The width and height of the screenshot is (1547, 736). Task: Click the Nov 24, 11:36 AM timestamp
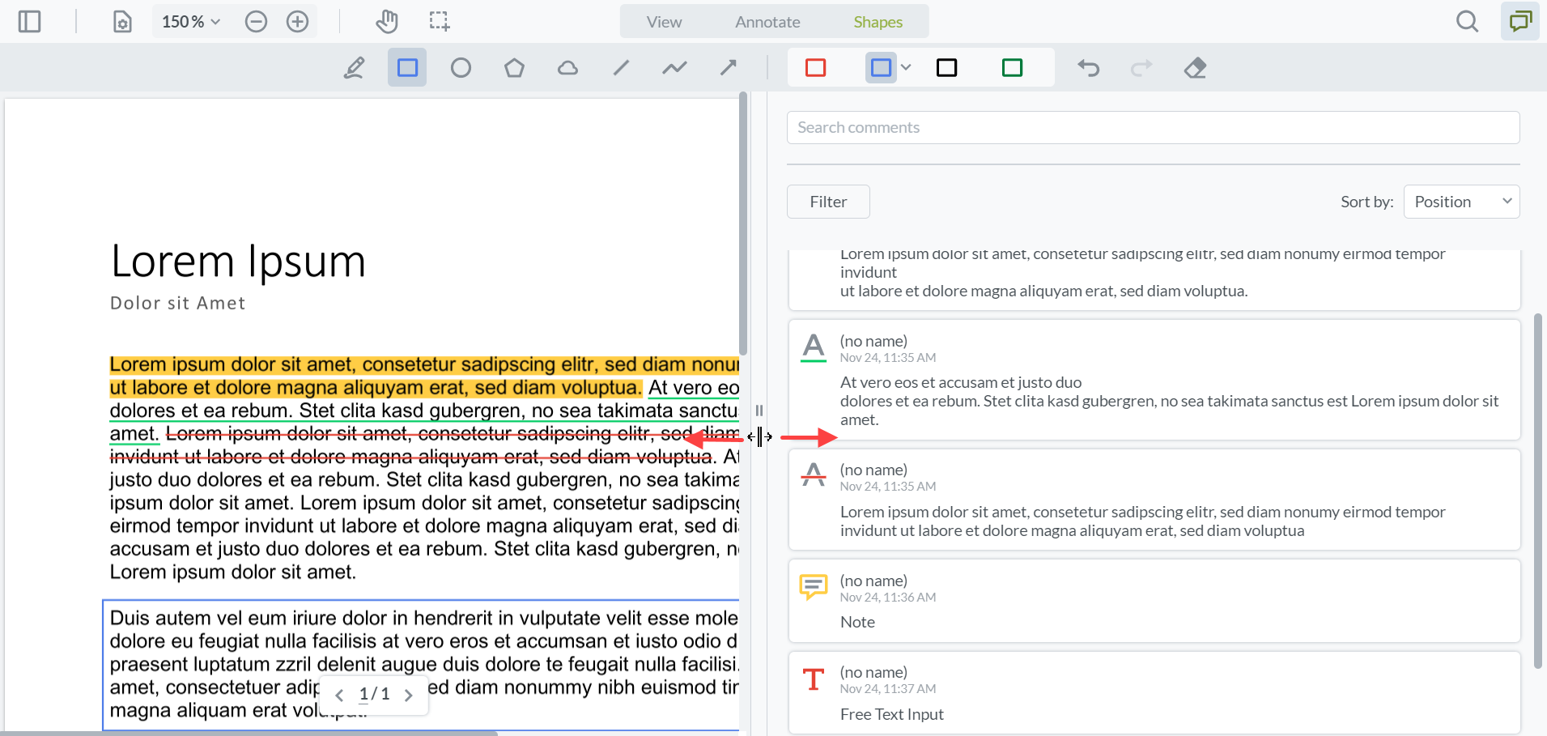(887, 598)
